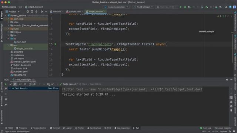Collapse the lib folder

[8, 38]
